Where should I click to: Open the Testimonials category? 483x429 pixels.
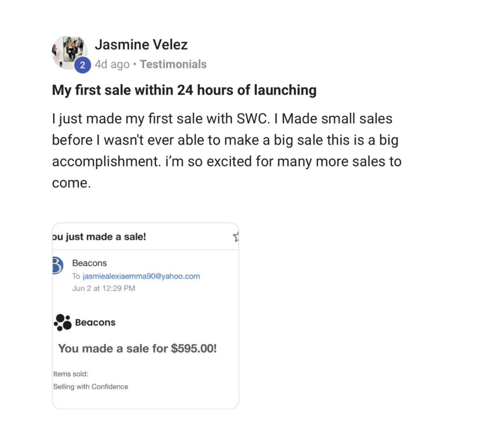pos(173,64)
